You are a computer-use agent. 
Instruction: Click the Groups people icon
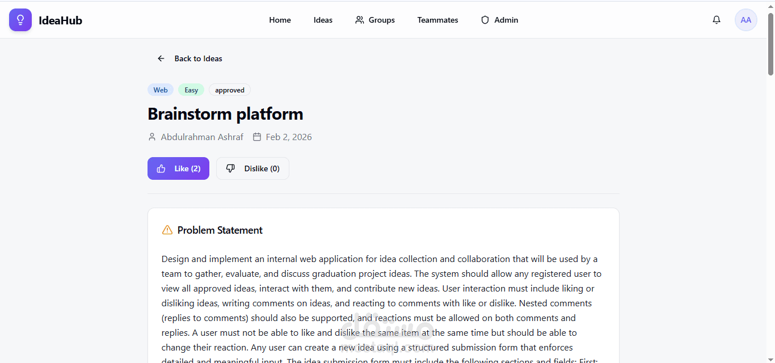coord(360,20)
